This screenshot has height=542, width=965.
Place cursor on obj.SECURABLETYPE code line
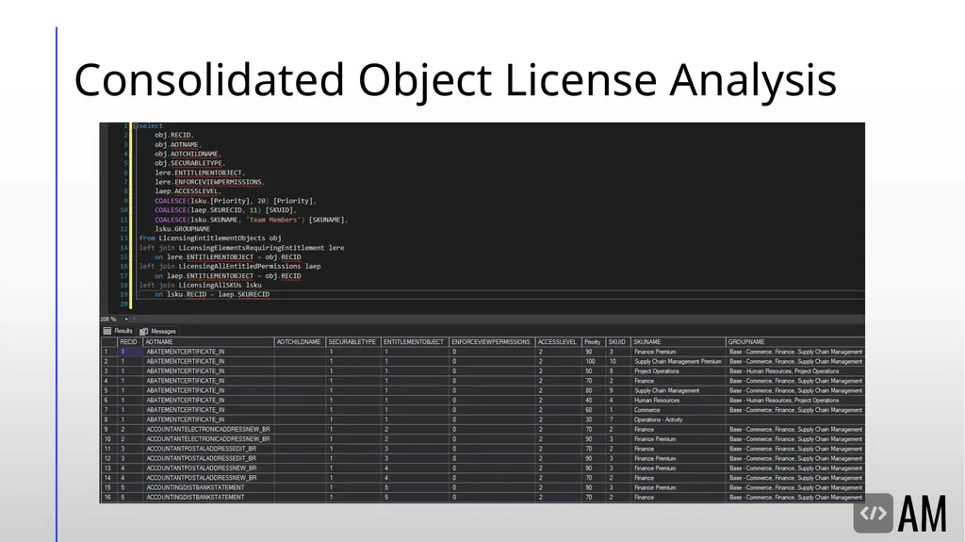tap(189, 163)
